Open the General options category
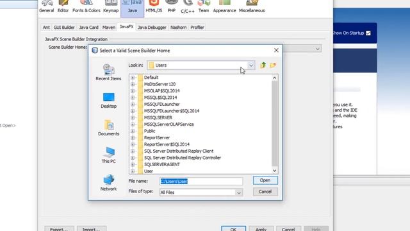The height and width of the screenshot is (231, 410). (x=47, y=7)
